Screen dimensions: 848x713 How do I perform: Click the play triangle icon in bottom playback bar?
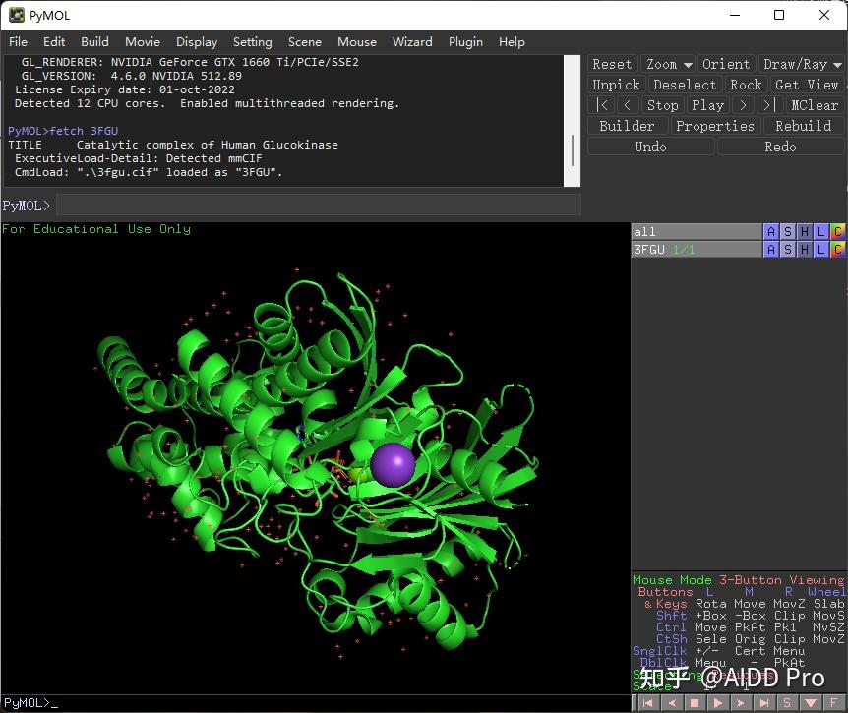[718, 703]
